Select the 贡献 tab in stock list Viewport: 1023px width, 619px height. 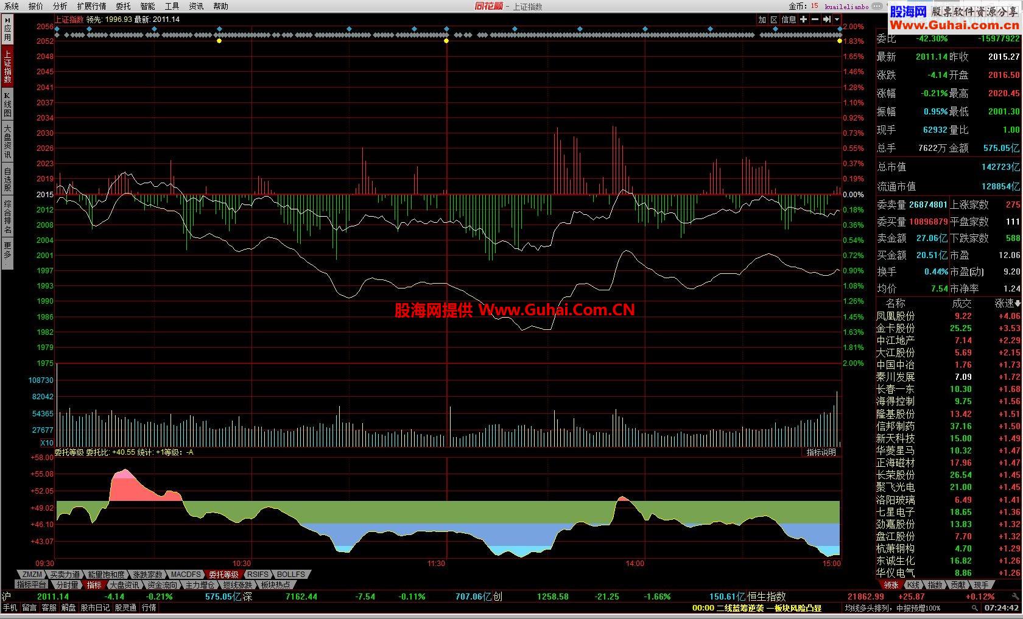point(958,585)
